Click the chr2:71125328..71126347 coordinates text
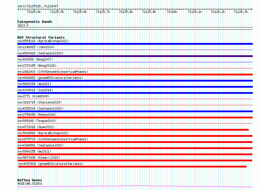Image resolution: width=261 pixels, height=190 pixels. click(x=38, y=6)
